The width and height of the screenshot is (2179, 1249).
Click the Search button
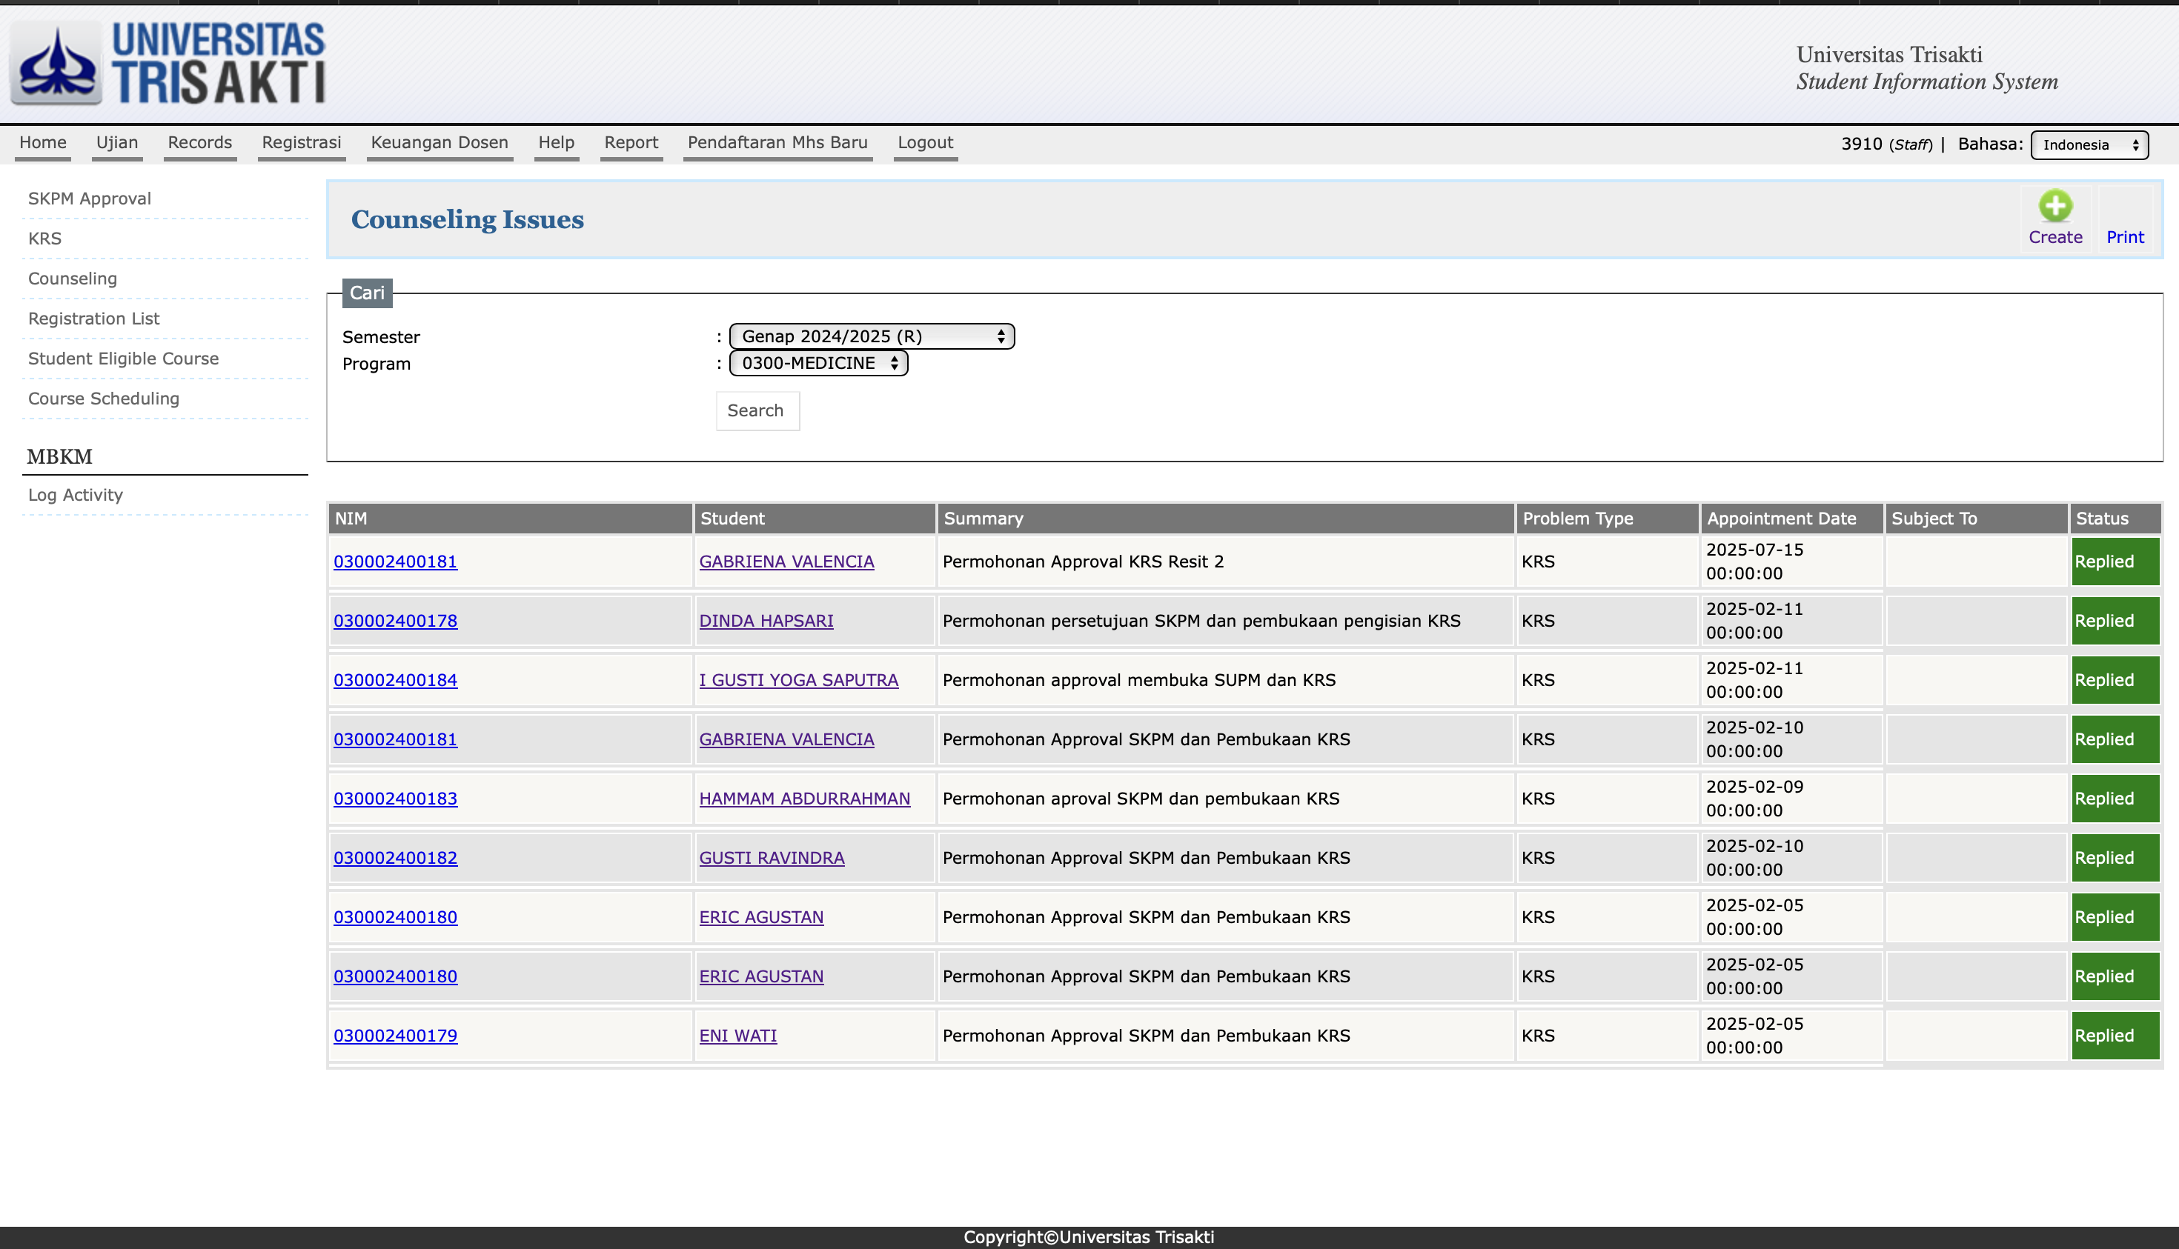coord(756,411)
